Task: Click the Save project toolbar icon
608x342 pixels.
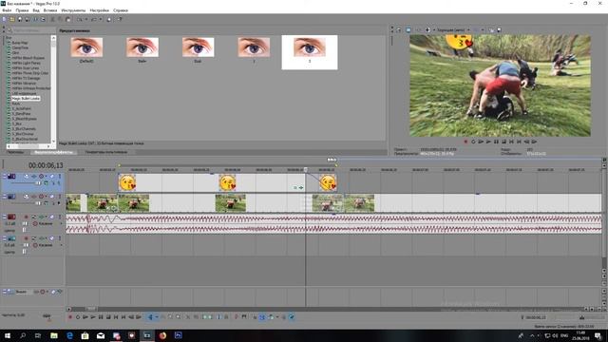Action: pos(20,19)
